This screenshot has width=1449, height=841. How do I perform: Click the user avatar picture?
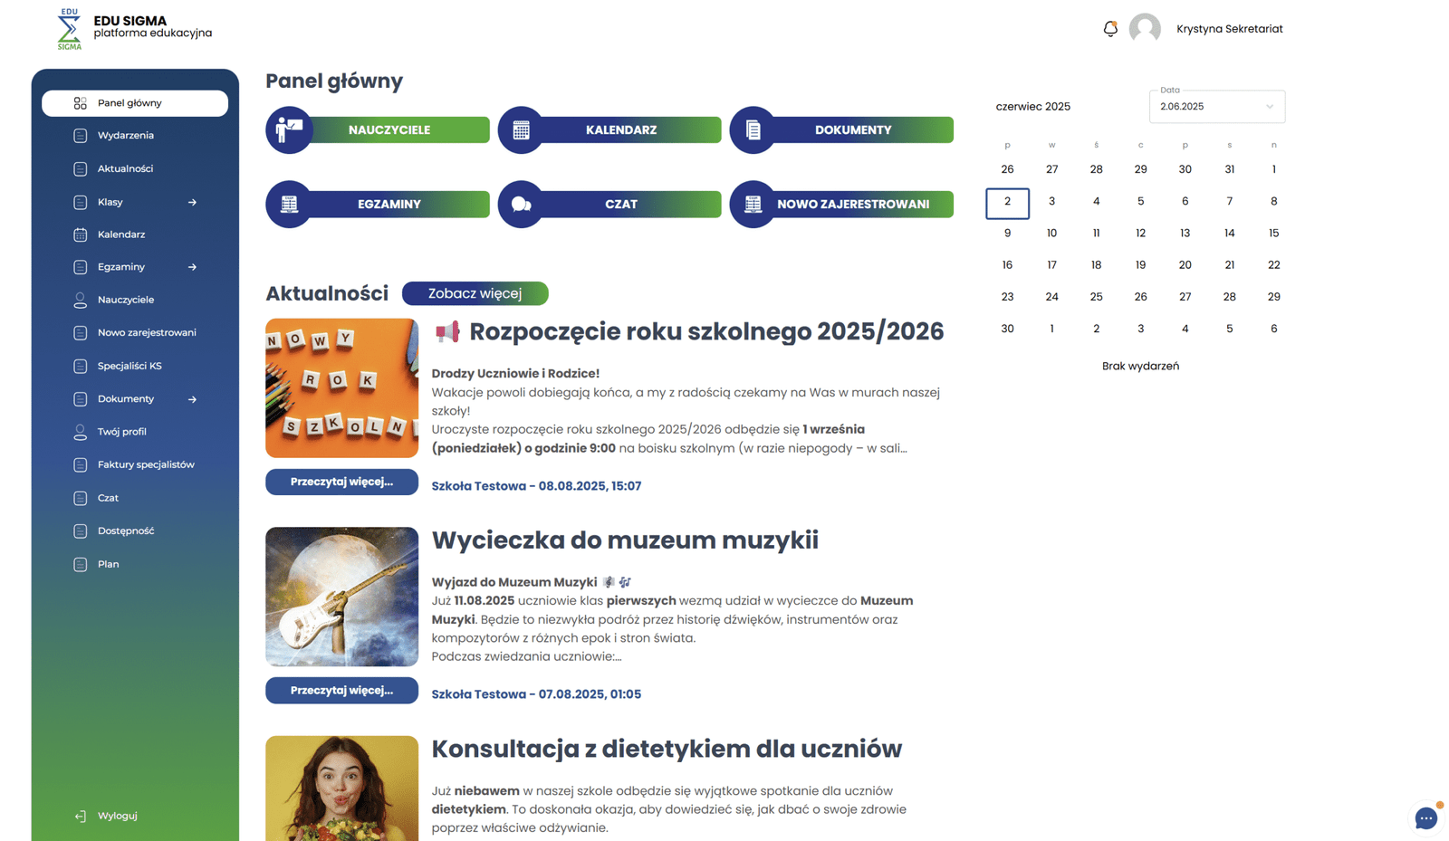coord(1145,29)
